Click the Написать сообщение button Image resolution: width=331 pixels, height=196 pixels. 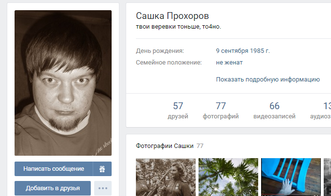pyautogui.click(x=53, y=169)
